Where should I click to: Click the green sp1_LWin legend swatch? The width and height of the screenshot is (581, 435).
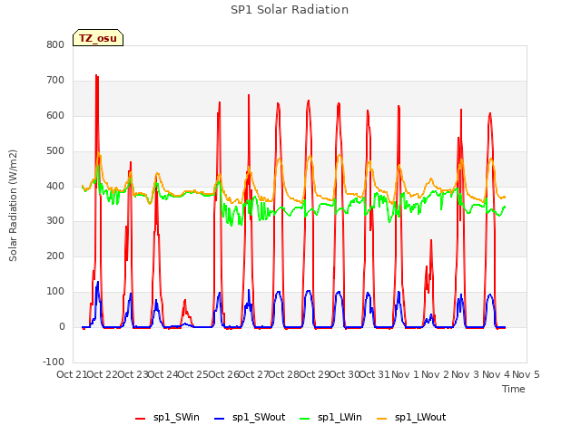(x=305, y=419)
